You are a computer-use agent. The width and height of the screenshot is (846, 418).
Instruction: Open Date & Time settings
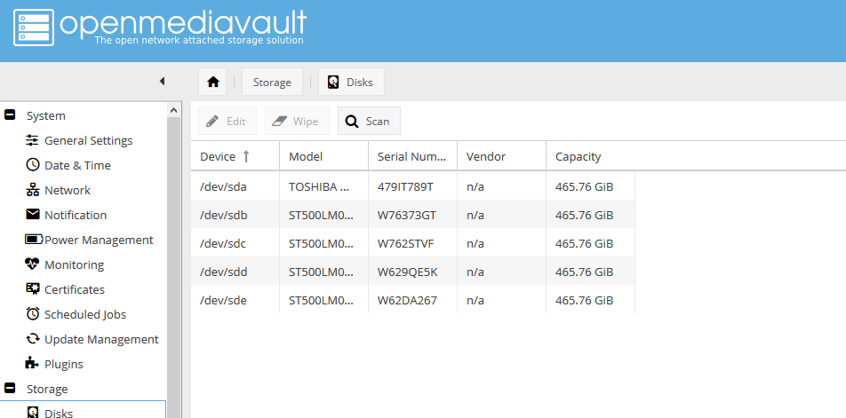click(77, 165)
